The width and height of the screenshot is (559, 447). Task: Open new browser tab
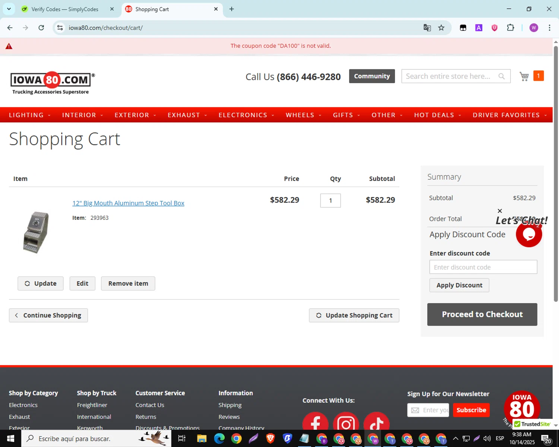tap(231, 9)
